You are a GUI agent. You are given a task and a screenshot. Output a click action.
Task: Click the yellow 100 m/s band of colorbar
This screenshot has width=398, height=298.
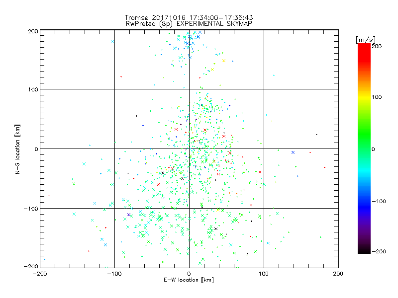tap(364, 97)
